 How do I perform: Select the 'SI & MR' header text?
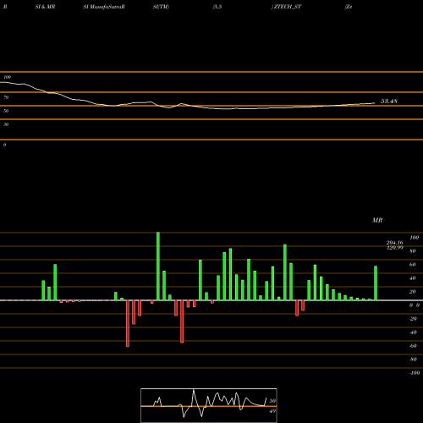(x=45, y=7)
